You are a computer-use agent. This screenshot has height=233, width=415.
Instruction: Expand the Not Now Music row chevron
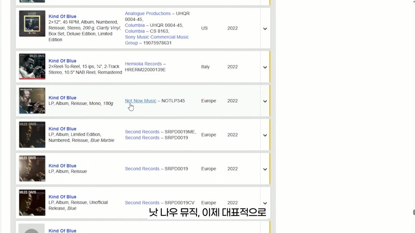tap(265, 101)
